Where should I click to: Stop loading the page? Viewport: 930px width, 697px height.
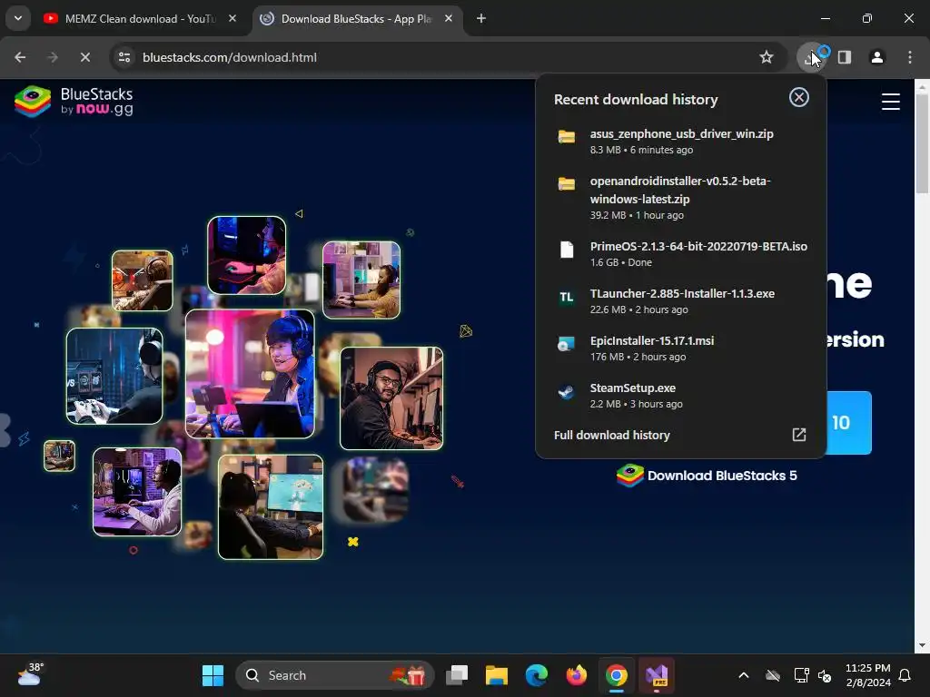coord(85,57)
